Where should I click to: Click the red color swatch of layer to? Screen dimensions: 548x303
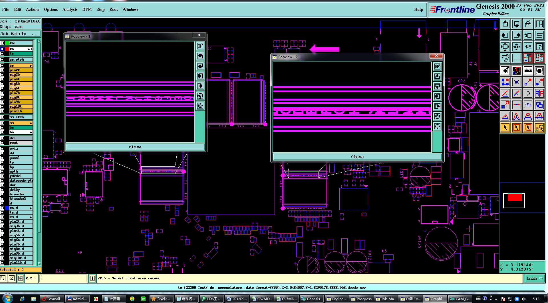click(x=7, y=49)
